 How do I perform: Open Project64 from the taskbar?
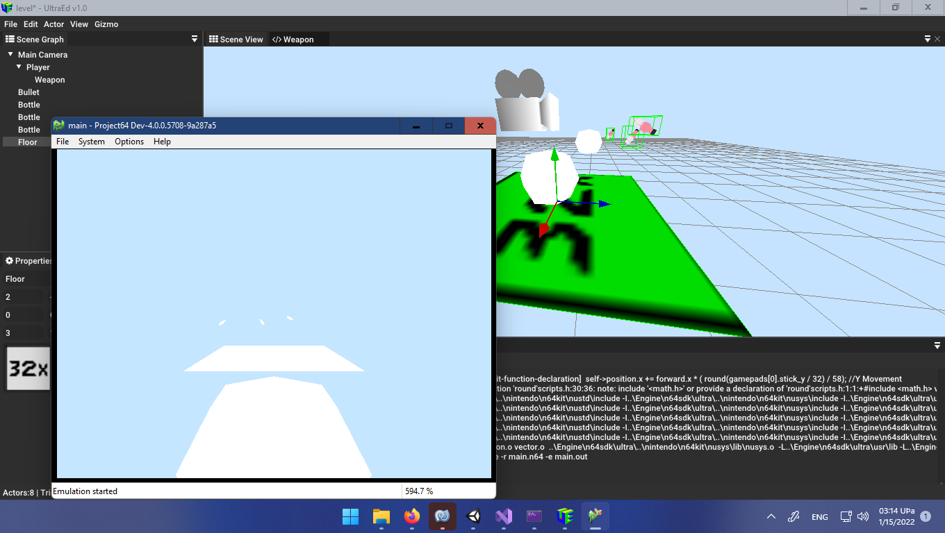point(595,516)
